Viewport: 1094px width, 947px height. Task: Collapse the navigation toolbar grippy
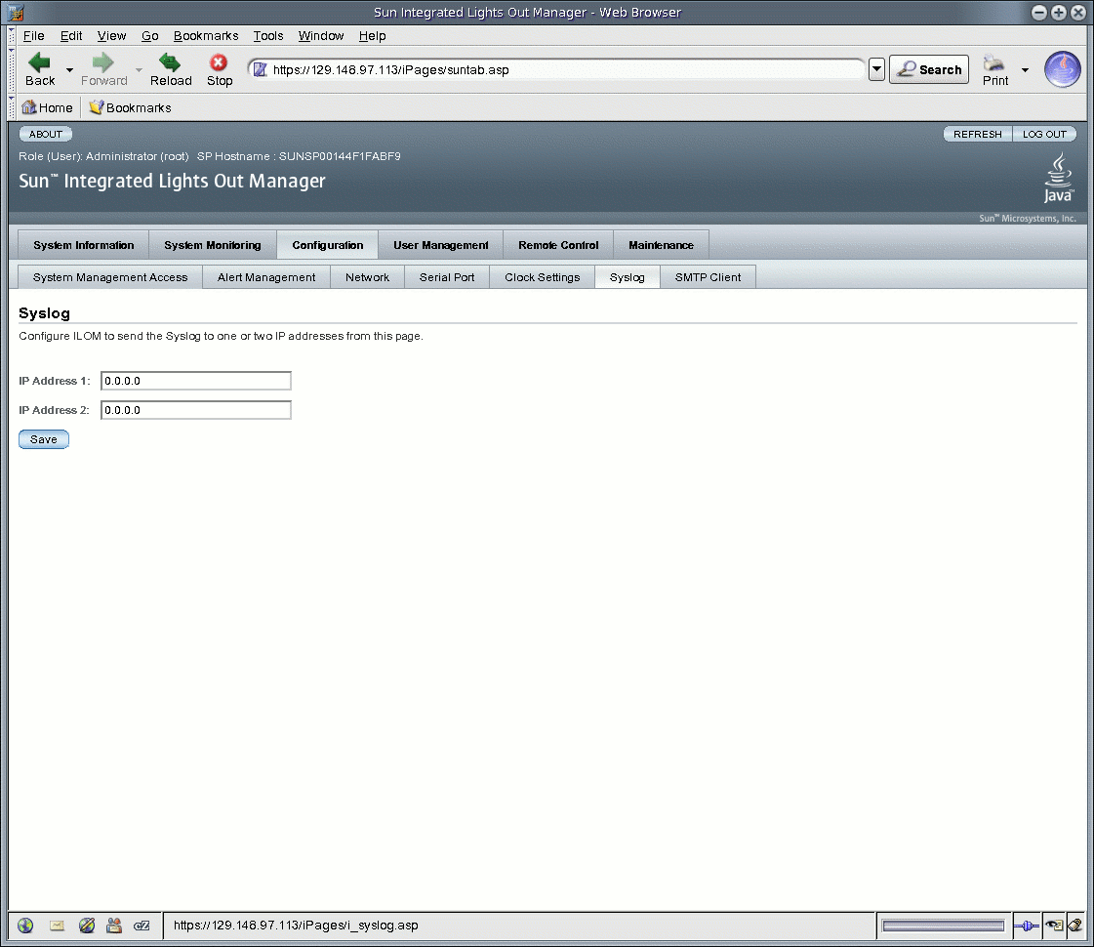[x=11, y=69]
